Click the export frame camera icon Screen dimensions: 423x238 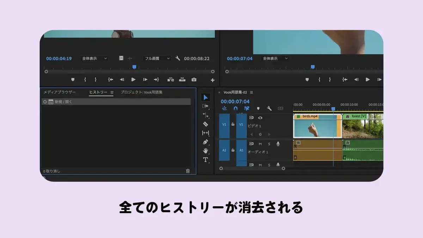pos(194,80)
